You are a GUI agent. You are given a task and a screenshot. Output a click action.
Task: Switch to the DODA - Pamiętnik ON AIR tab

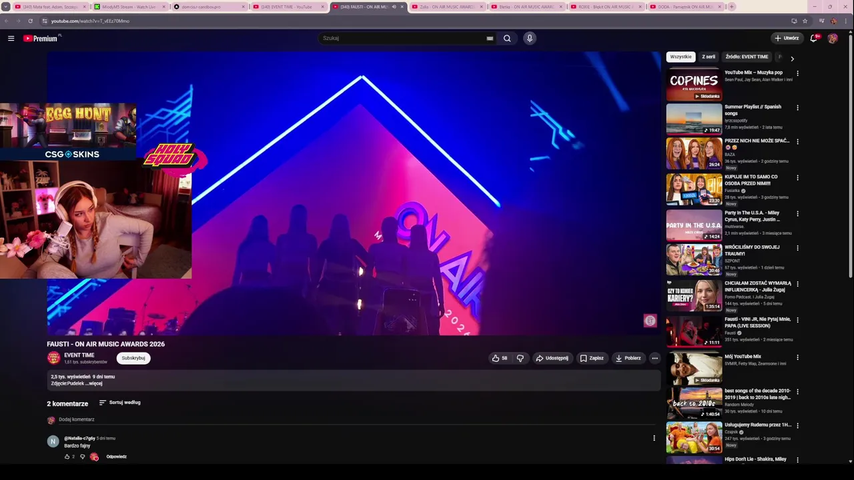pos(685,7)
